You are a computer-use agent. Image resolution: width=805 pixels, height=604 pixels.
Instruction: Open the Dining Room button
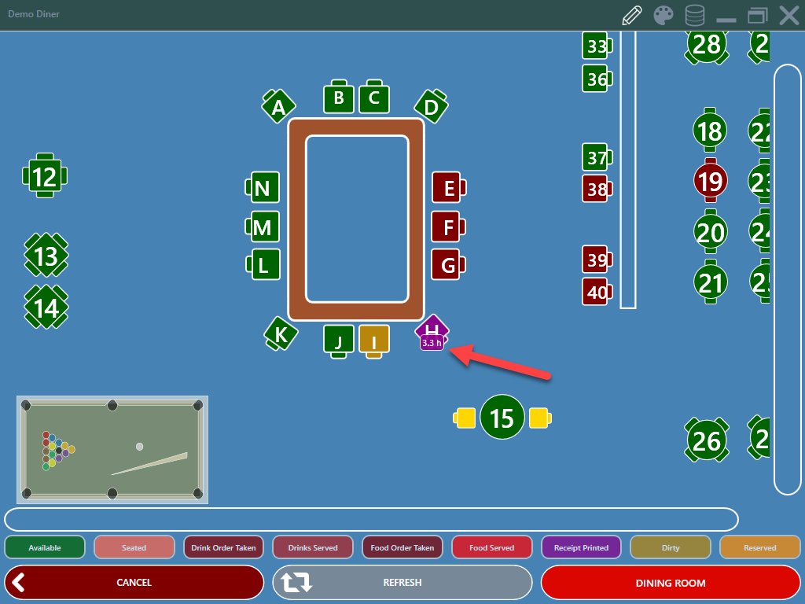coord(671,583)
